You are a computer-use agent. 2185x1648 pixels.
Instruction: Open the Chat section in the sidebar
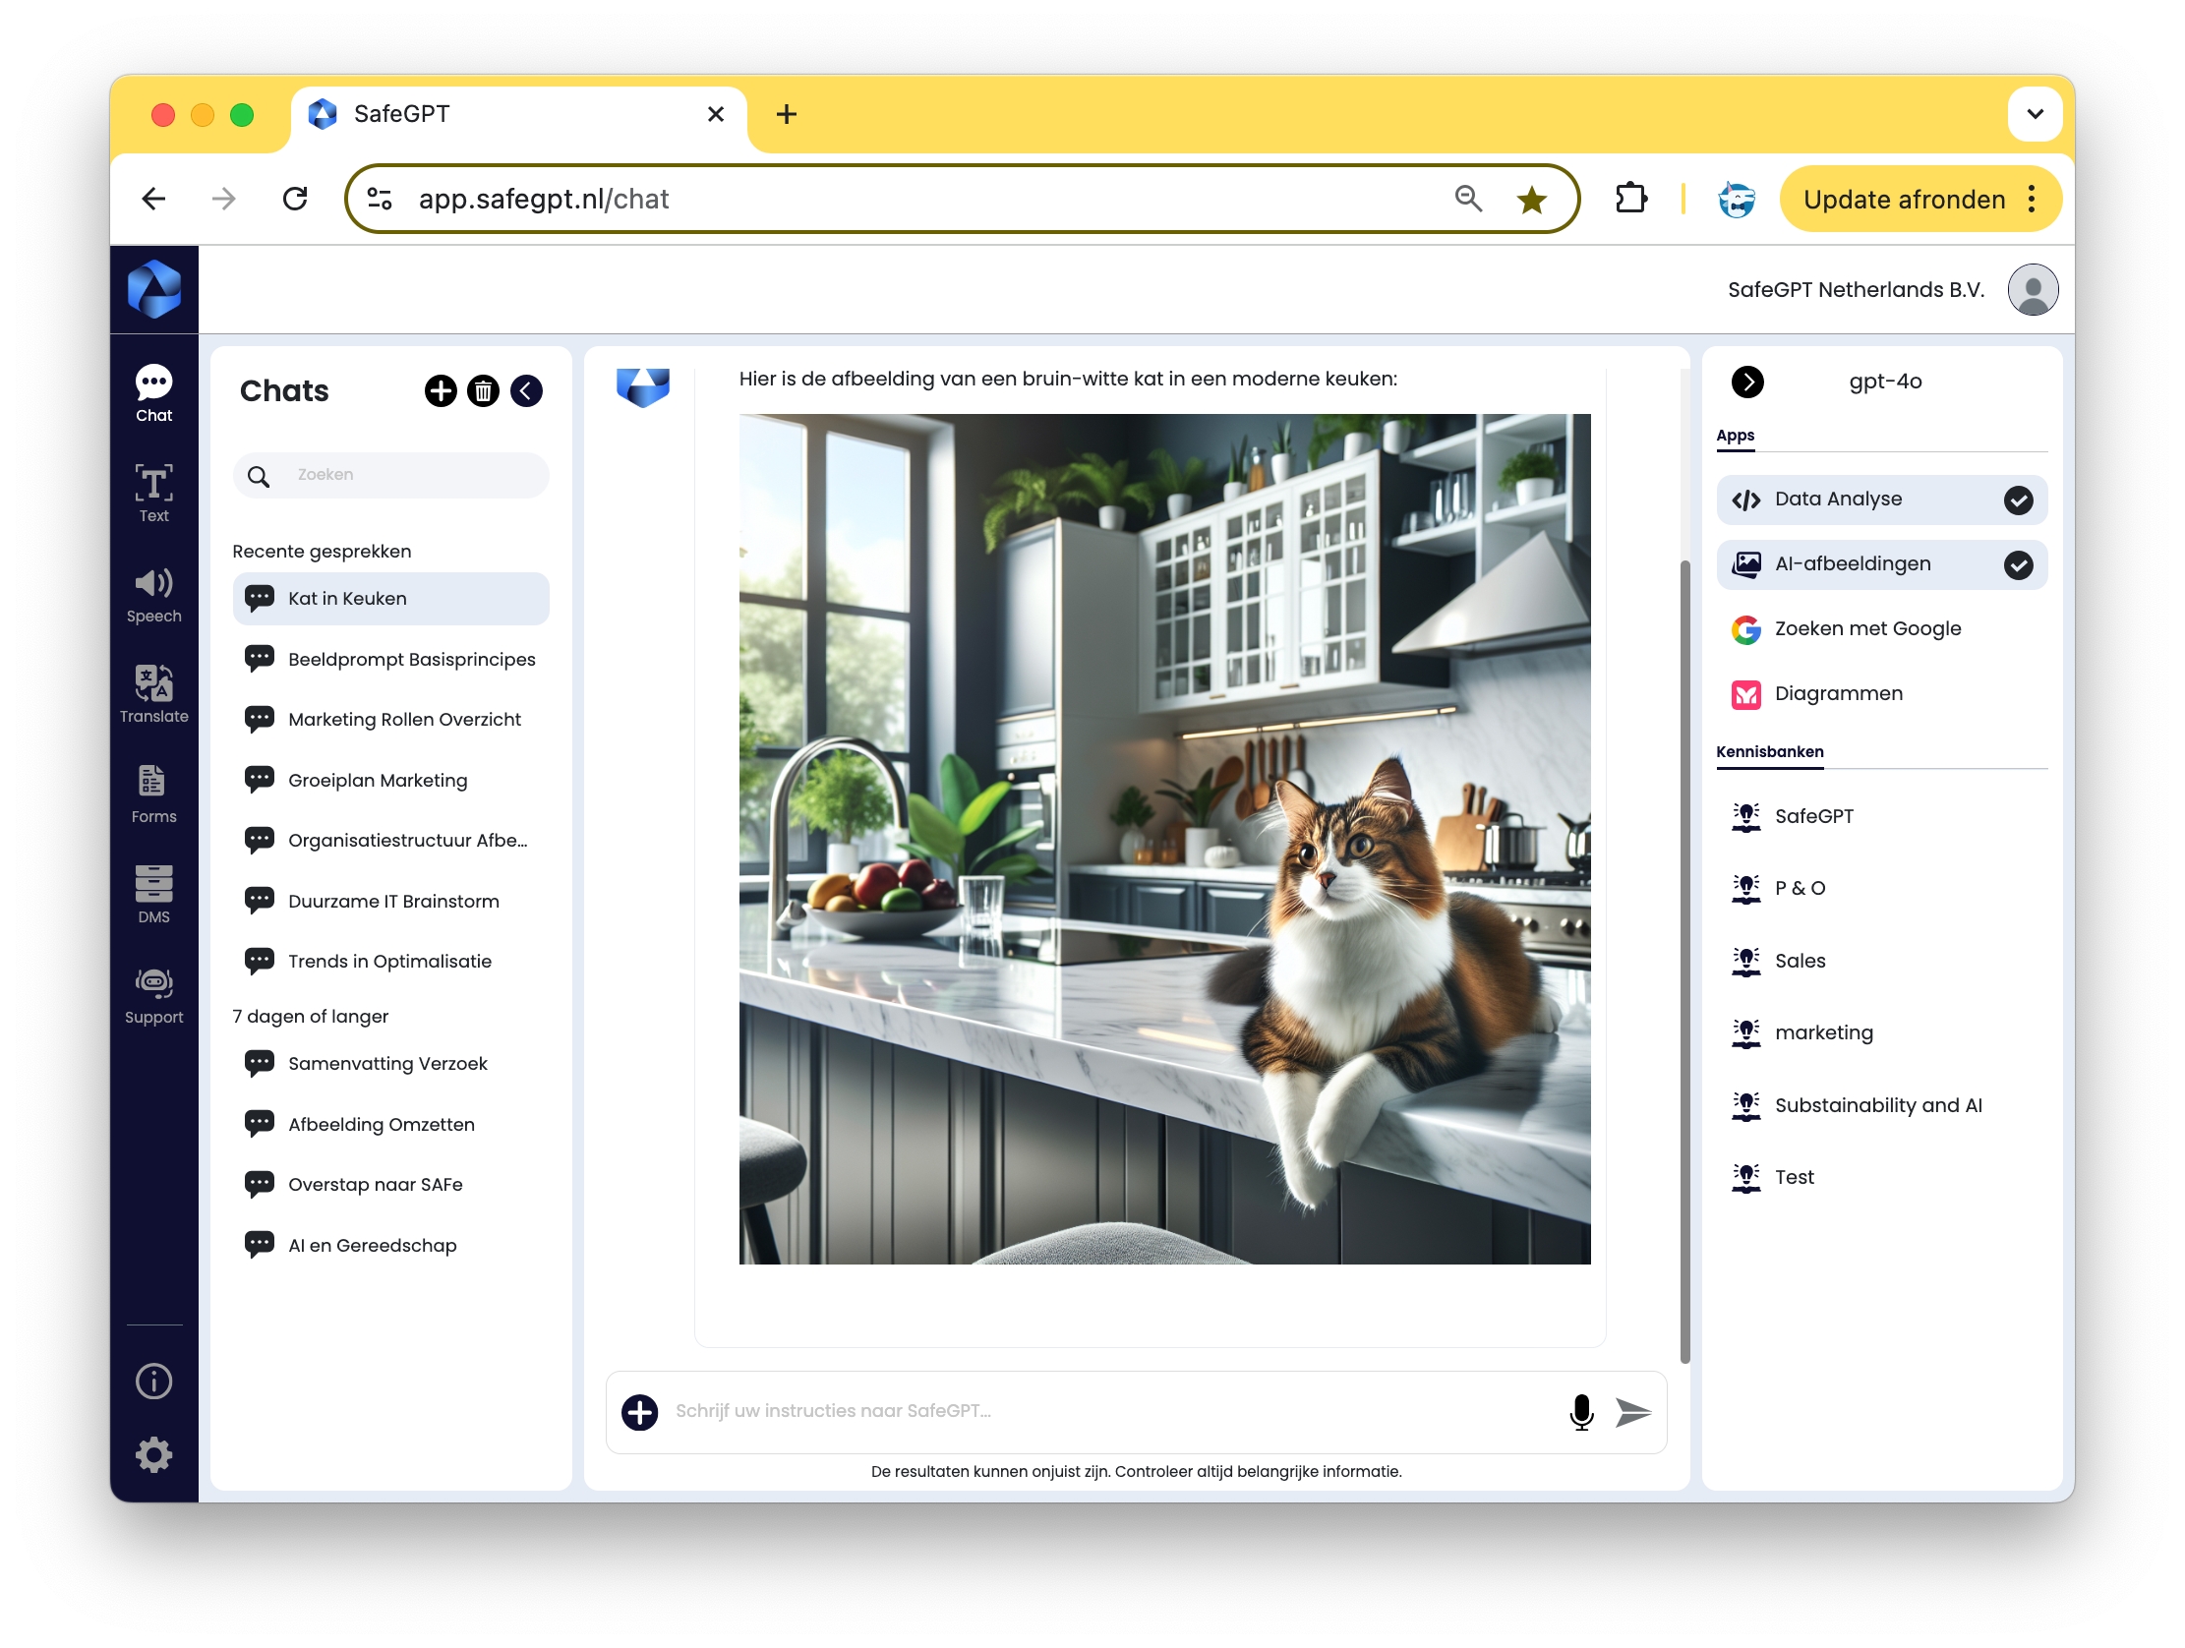pos(154,394)
